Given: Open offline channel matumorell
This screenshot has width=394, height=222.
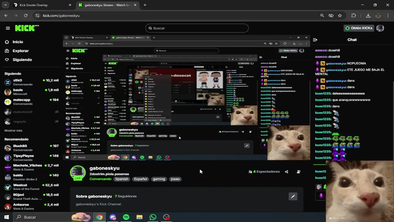Looking at the screenshot, I should tap(31, 112).
